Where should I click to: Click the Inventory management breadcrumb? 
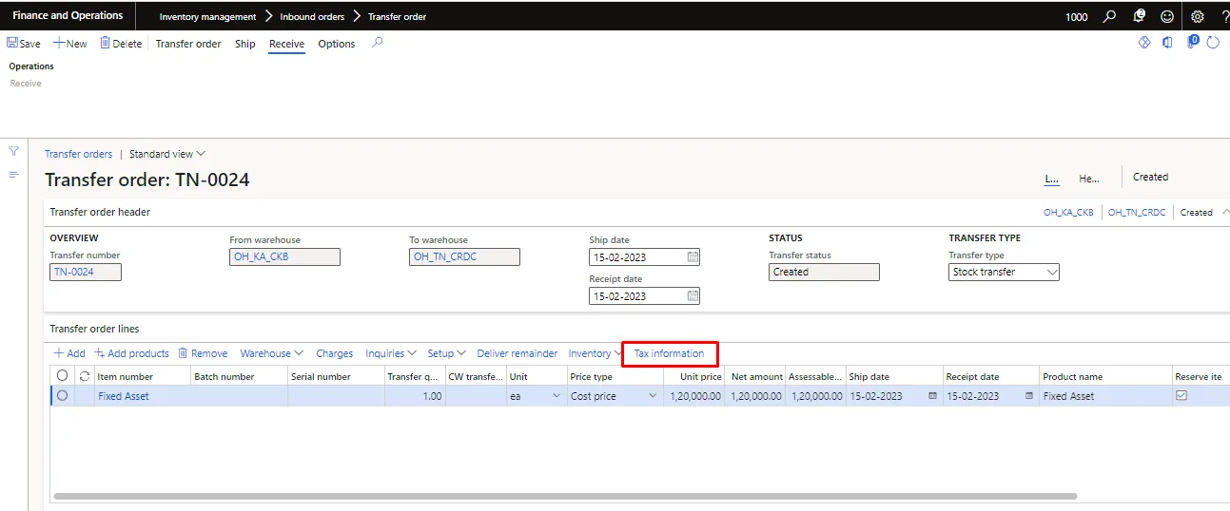tap(207, 17)
